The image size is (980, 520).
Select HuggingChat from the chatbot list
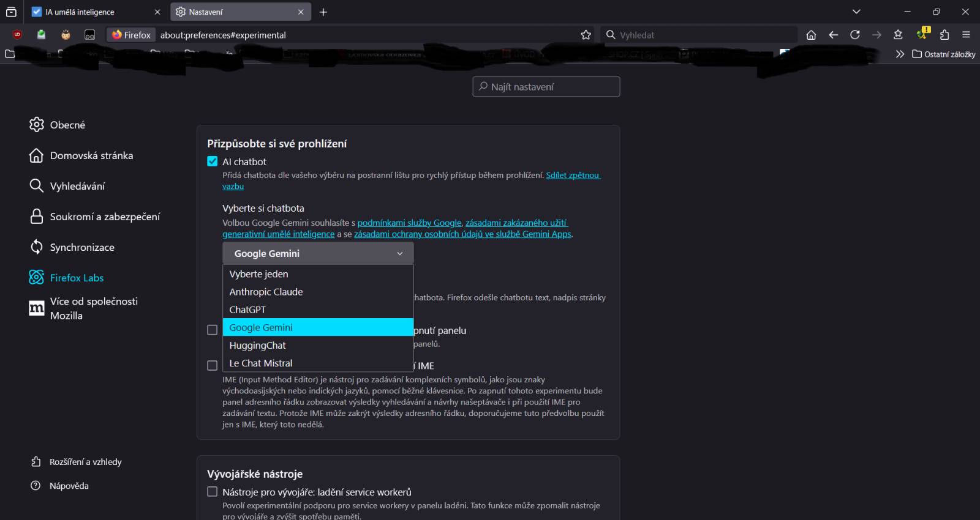click(x=318, y=345)
